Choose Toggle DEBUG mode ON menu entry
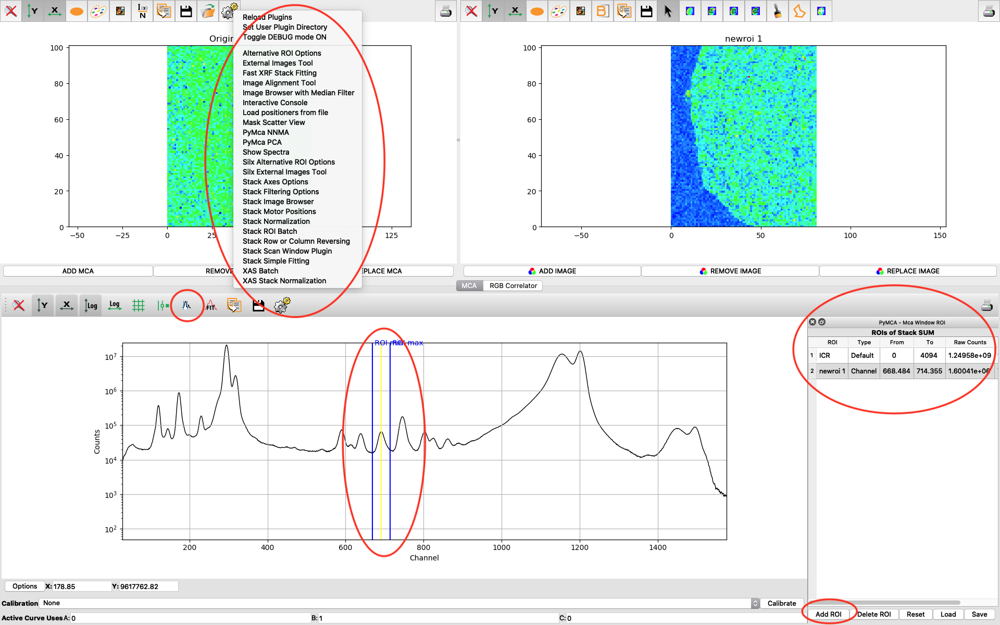Image resolution: width=1000 pixels, height=625 pixels. [284, 37]
